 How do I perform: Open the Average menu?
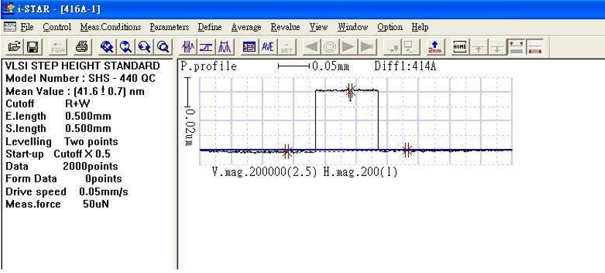point(246,27)
